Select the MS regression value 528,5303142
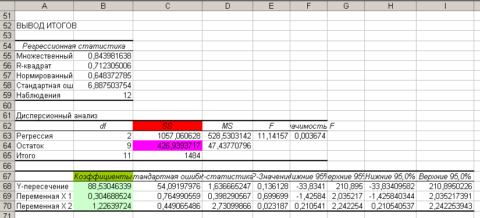This screenshot has width=480, height=218. pos(227,136)
